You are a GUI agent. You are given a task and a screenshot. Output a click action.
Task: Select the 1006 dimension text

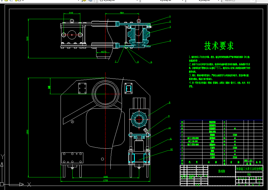click(106, 177)
